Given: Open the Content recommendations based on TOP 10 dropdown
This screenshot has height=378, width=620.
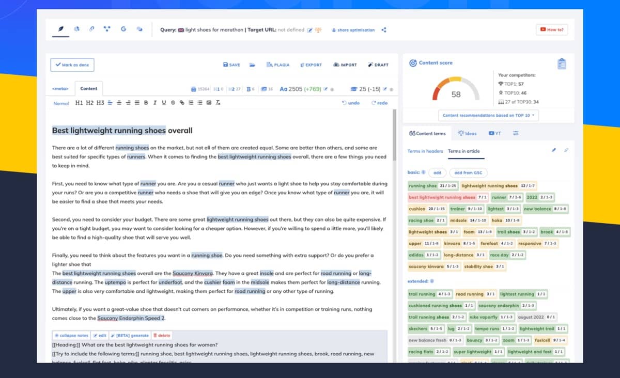Looking at the screenshot, I should [x=488, y=115].
